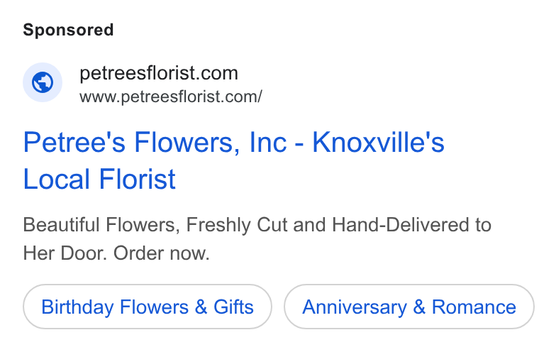Click the "Her Door. Order now." text
Image resolution: width=539 pixels, height=352 pixels.
pyautogui.click(x=116, y=253)
